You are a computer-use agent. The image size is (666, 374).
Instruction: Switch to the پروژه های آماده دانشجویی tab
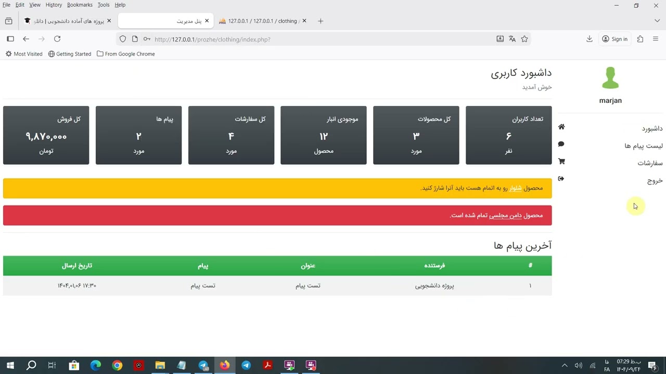pyautogui.click(x=68, y=21)
